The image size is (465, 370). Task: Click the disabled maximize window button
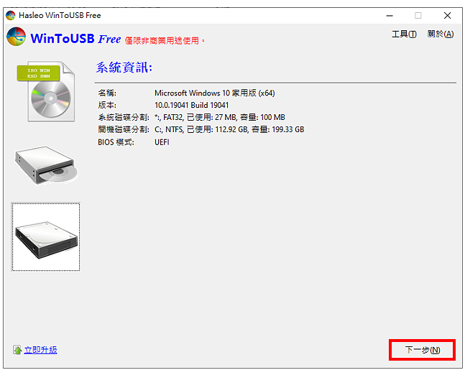pyautogui.click(x=418, y=15)
